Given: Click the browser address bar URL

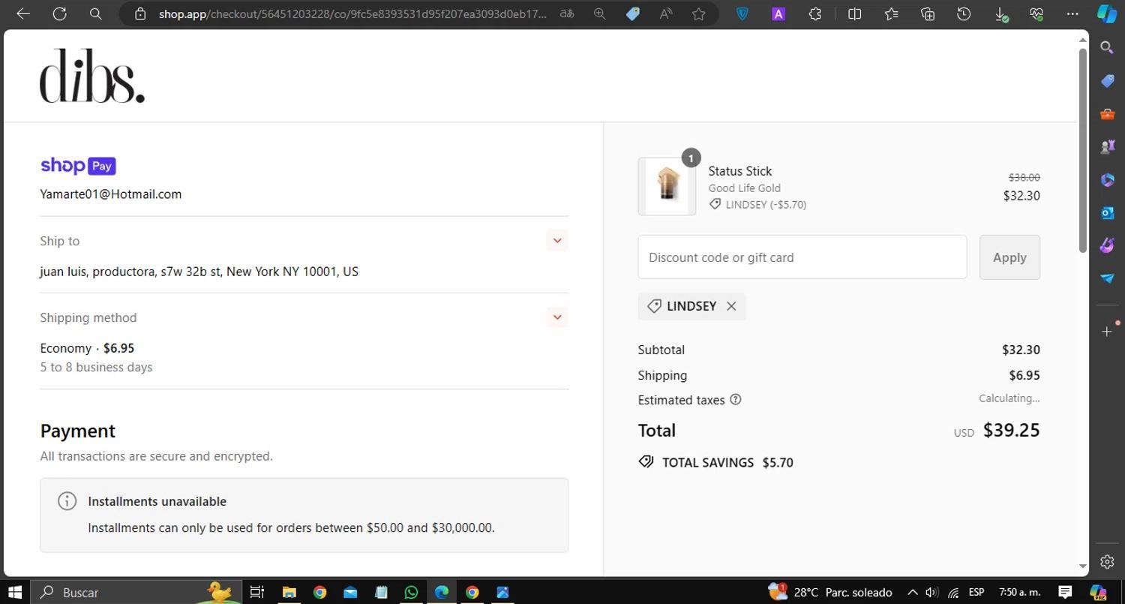Looking at the screenshot, I should click(352, 14).
